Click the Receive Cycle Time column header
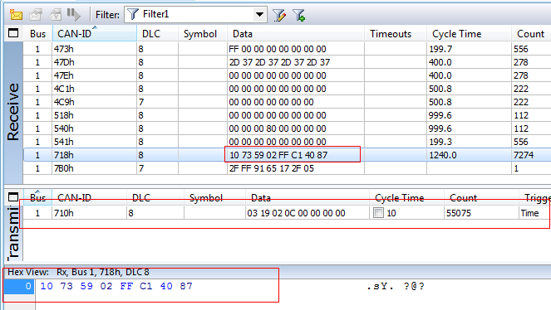Screen dimensions: 551x310 [x=469, y=34]
